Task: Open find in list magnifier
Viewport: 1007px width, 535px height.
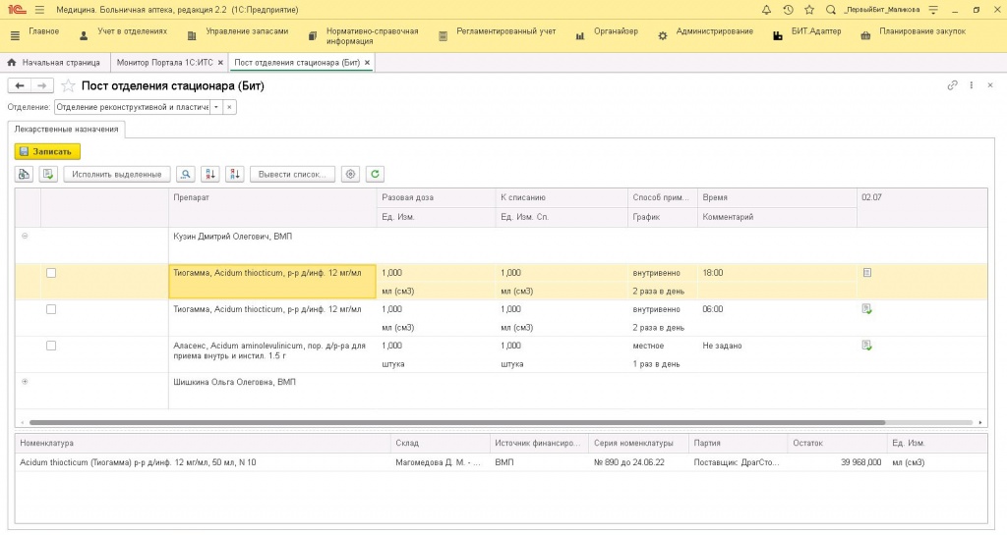Action: click(186, 174)
